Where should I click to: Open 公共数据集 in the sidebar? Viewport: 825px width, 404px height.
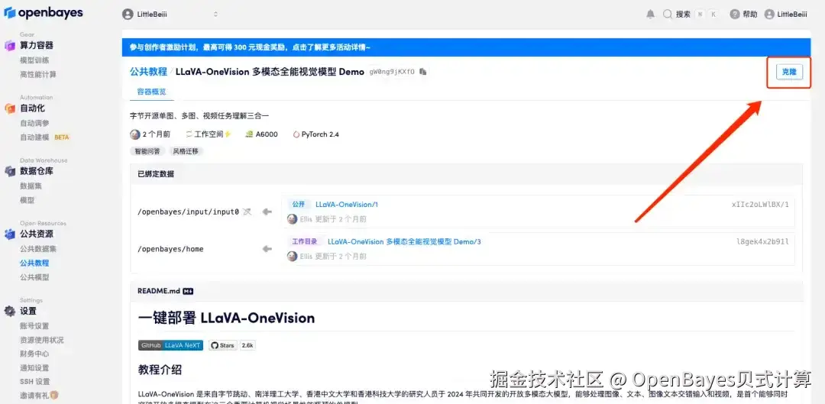click(38, 248)
